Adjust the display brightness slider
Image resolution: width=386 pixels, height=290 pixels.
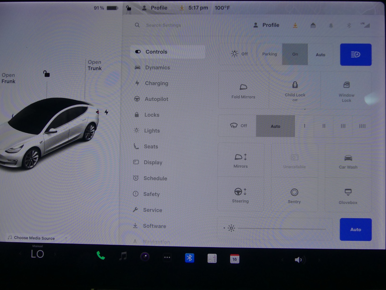point(281,229)
